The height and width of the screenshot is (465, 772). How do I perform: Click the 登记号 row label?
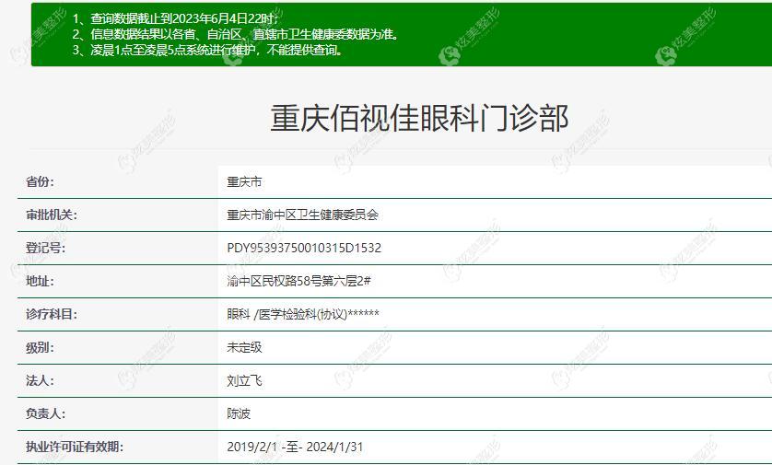coord(45,249)
